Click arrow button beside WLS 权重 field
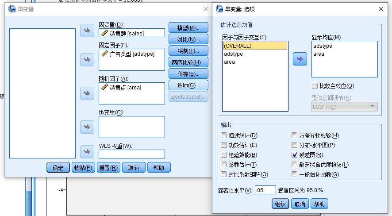This screenshot has width=392, height=216. point(87,152)
